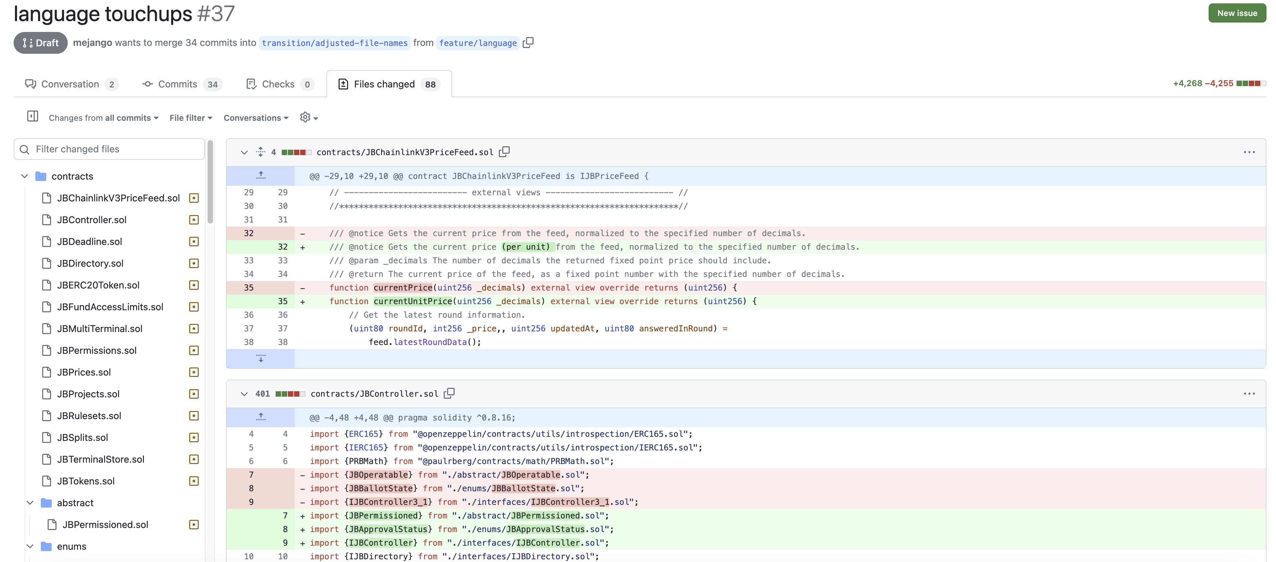Copy branch names with the copy icon

[x=528, y=43]
